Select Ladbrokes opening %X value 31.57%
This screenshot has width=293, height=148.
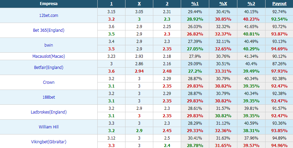pos(223,108)
